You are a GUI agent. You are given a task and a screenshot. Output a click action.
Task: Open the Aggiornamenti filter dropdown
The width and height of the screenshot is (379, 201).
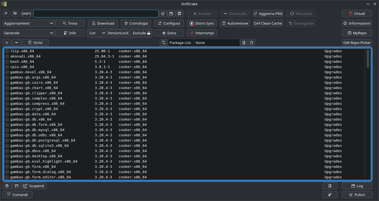[28, 23]
